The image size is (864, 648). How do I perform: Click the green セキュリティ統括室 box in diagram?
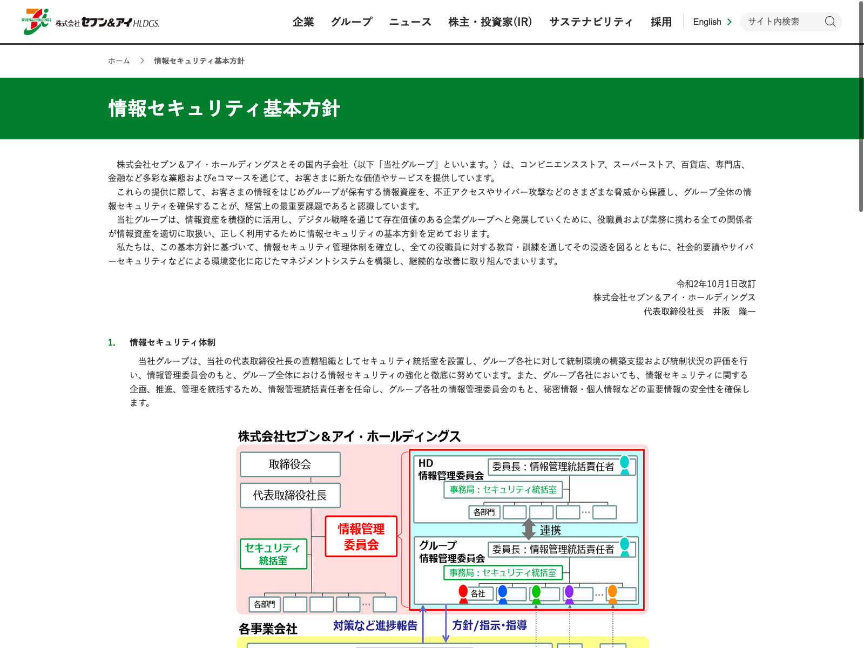273,554
